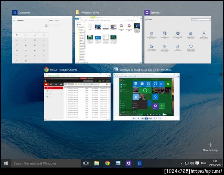Screen dimensions: 224x175
Task: Click the Network & Internet globe in Settings
Action: pos(178,33)
